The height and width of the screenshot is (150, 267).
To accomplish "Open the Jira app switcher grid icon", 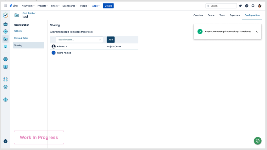I will [x=6, y=6].
